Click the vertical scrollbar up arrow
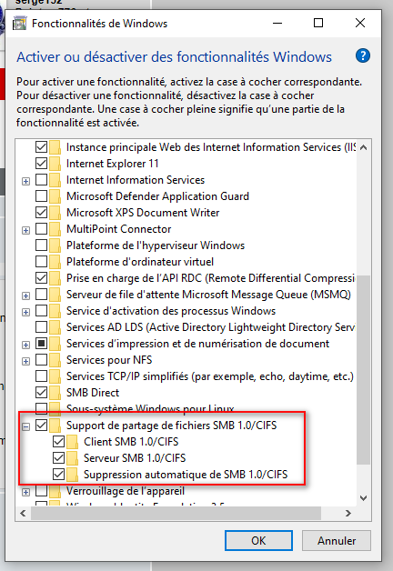 [363, 147]
